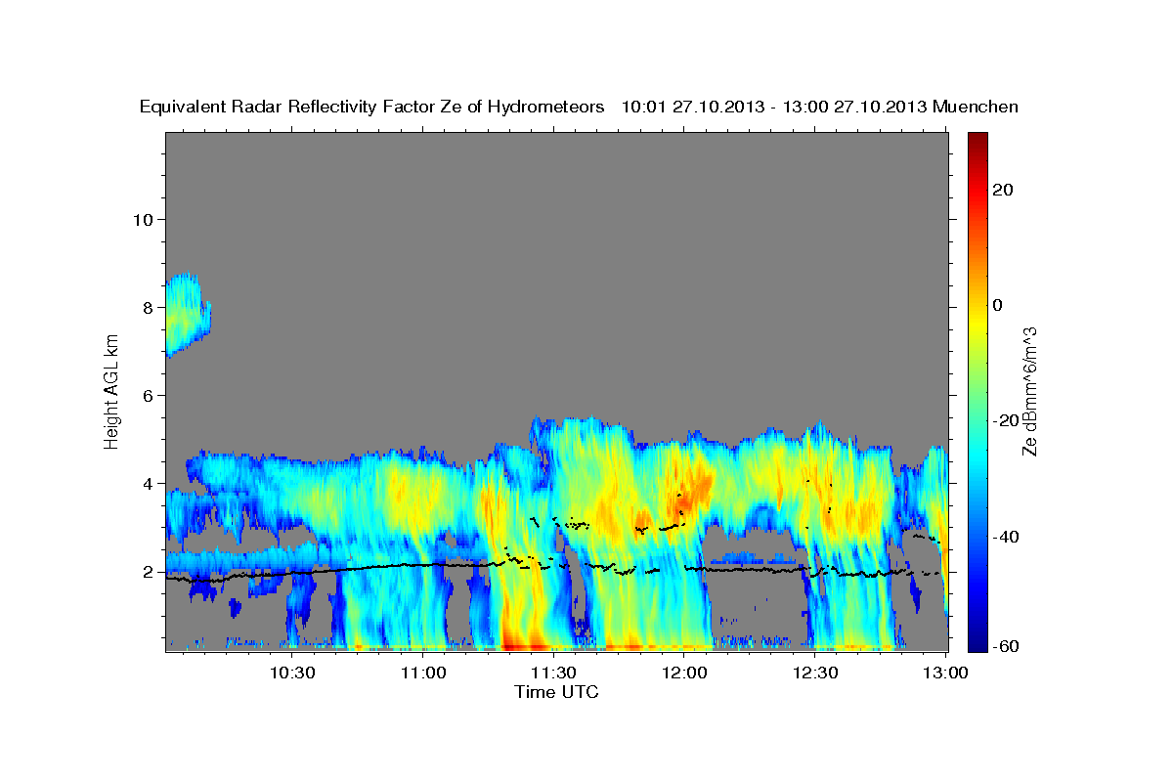The image size is (1173, 782).
Task: Click the '12:00' time tick label
Action: pos(684,673)
